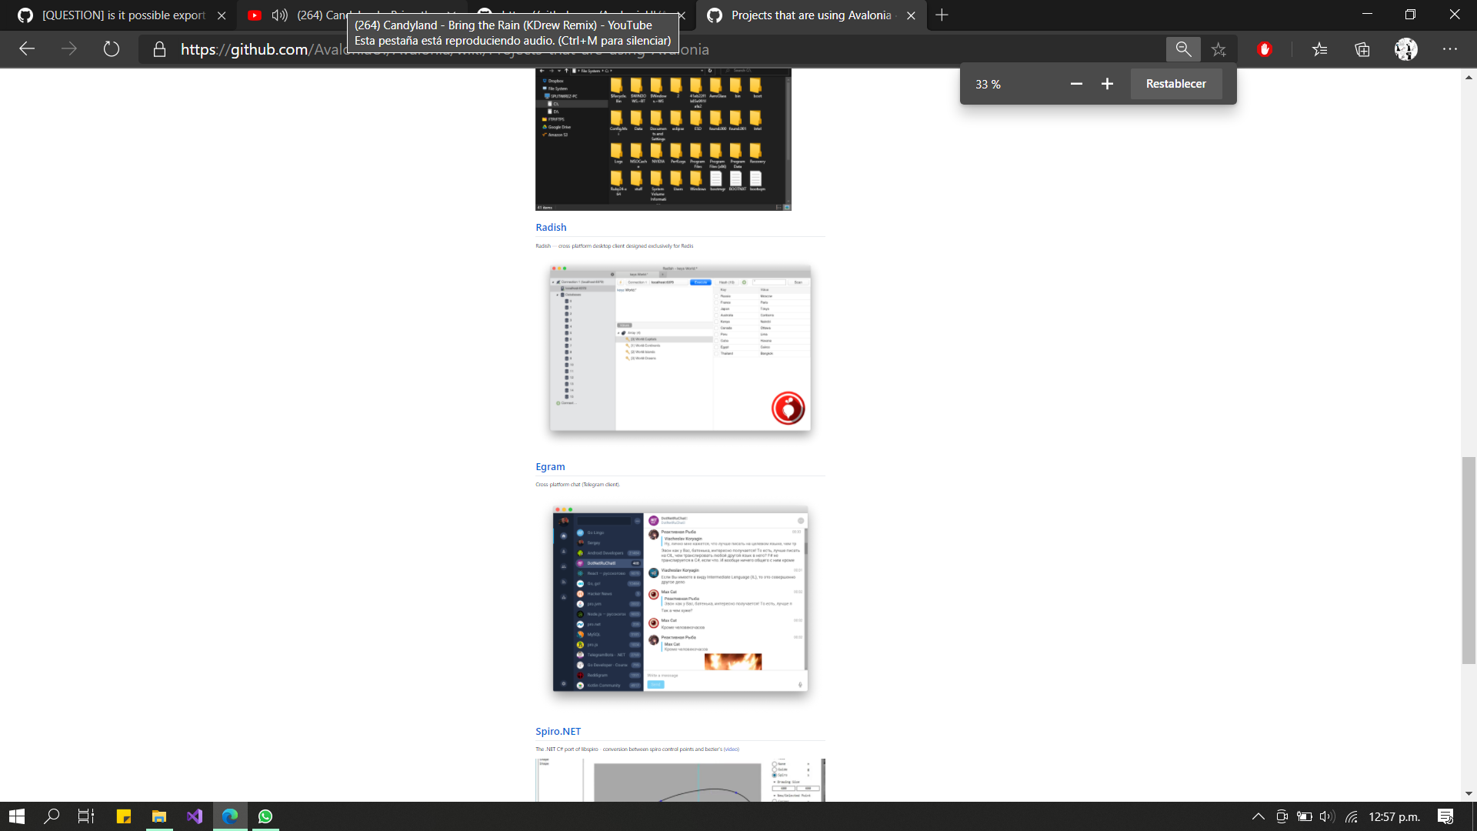Open the zoom magnifier icon in address bar
The width and height of the screenshot is (1477, 831).
[1183, 49]
